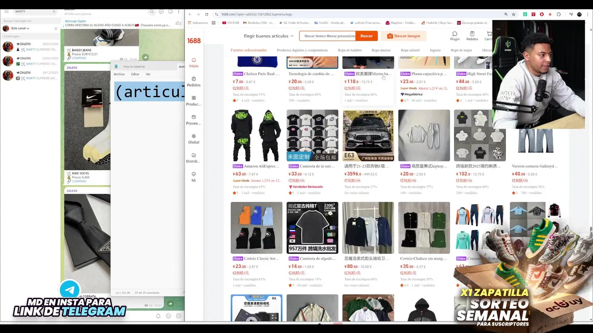Open the channel comments icon in Telegram header
The image size is (593, 333).
161,11
